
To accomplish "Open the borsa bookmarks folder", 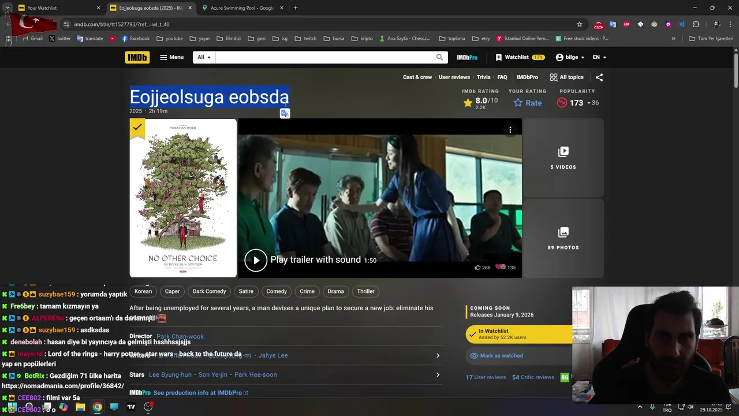I will click(334, 39).
